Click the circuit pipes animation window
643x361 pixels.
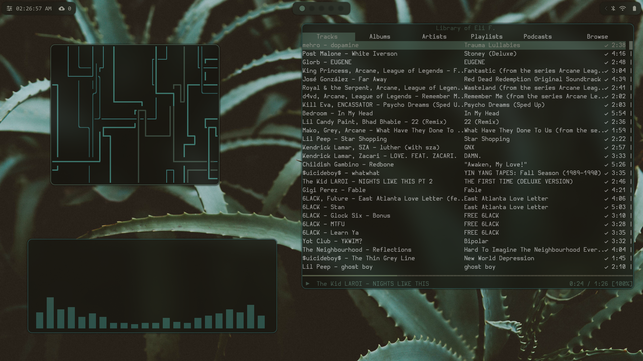click(x=135, y=115)
